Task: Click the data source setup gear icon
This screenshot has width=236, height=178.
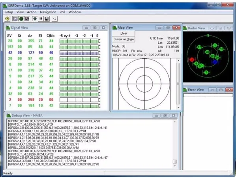Action: pos(7,19)
